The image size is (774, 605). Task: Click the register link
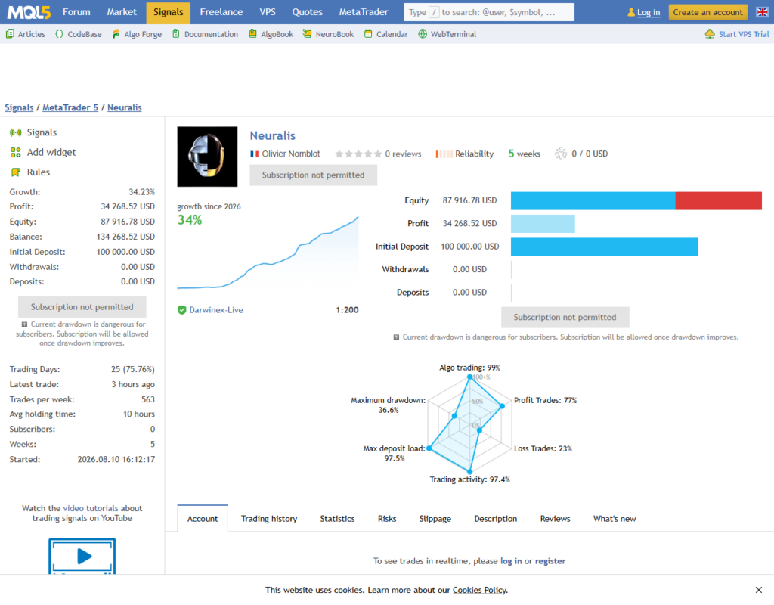[x=550, y=561]
